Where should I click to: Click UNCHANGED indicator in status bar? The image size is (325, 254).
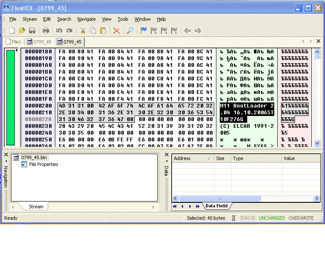(x=272, y=218)
